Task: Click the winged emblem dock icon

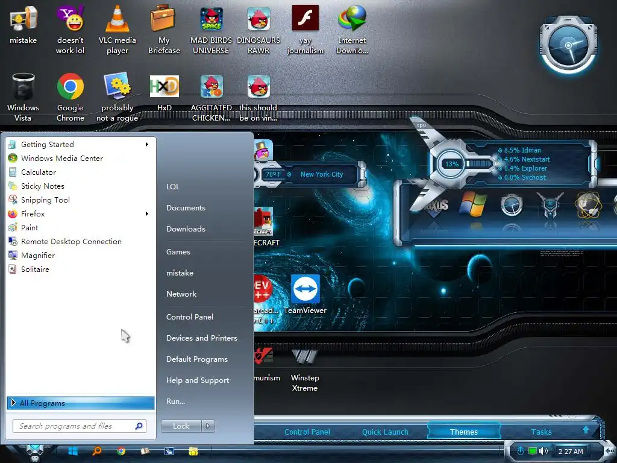Action: [550, 205]
